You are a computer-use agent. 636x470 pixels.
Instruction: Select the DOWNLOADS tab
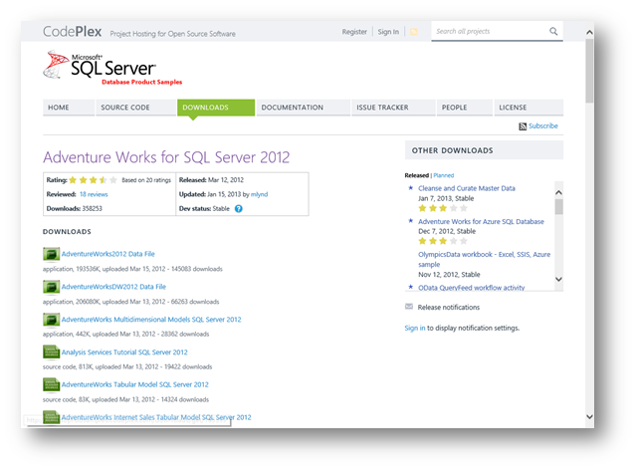(x=216, y=108)
